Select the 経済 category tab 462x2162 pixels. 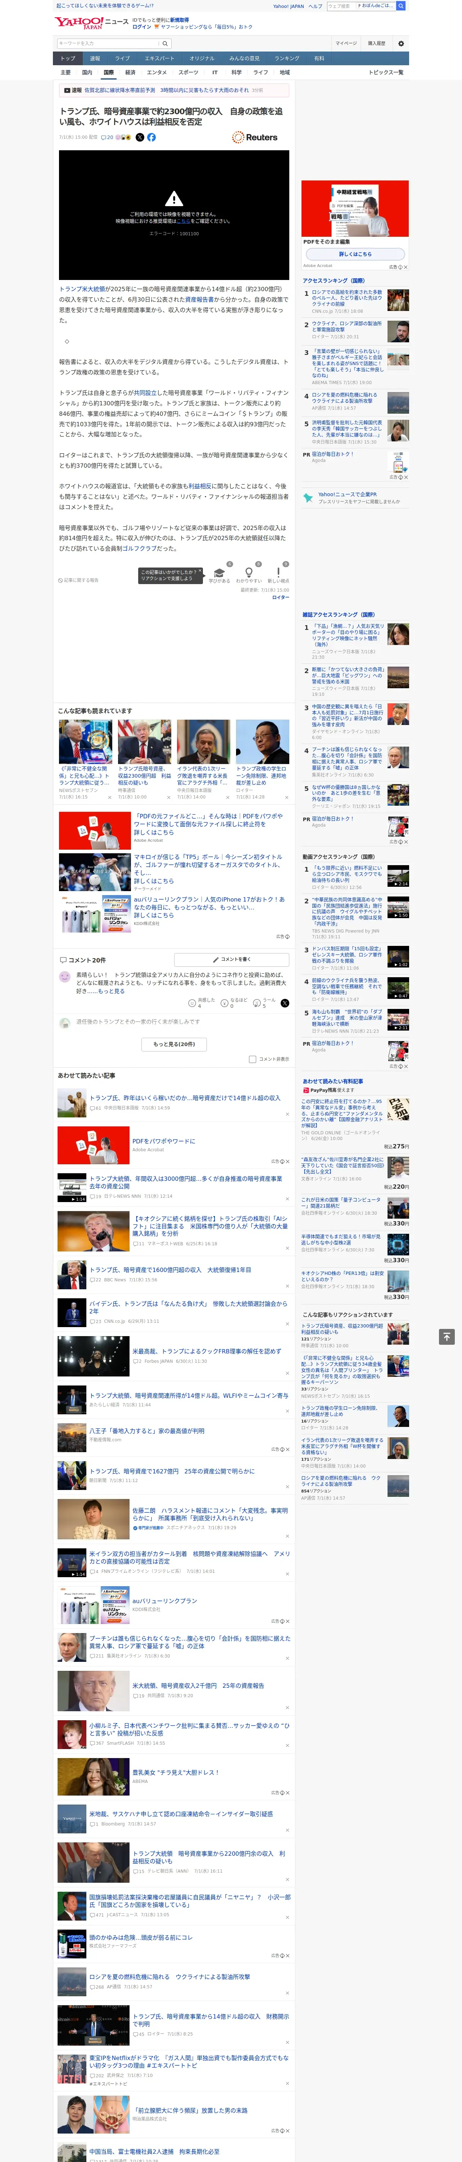[130, 72]
